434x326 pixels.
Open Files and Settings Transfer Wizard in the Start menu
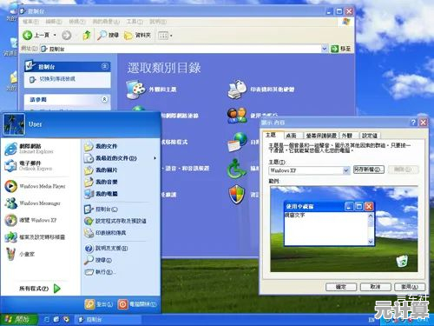35,237
